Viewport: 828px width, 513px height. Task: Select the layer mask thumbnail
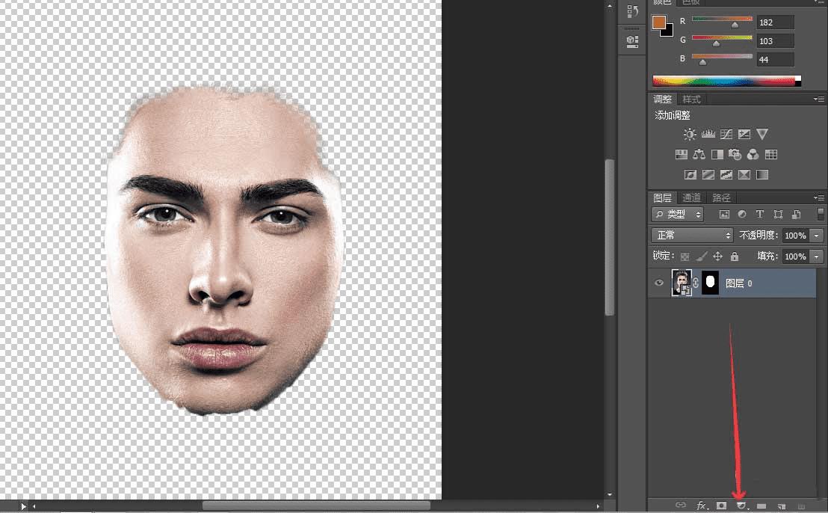(x=710, y=283)
